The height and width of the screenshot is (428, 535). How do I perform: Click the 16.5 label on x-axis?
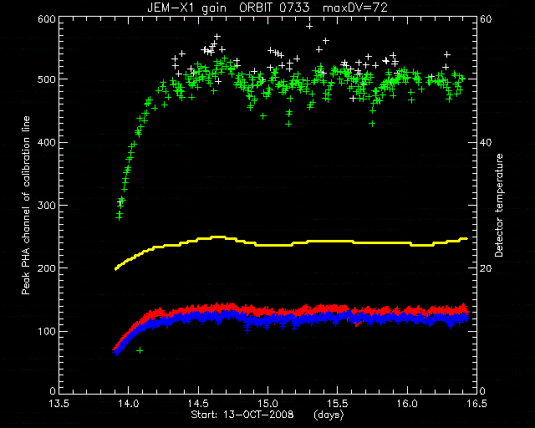476,404
